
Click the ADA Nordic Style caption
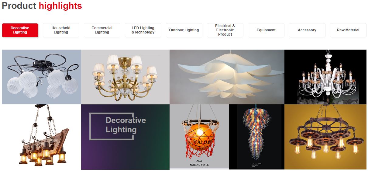click(x=199, y=163)
